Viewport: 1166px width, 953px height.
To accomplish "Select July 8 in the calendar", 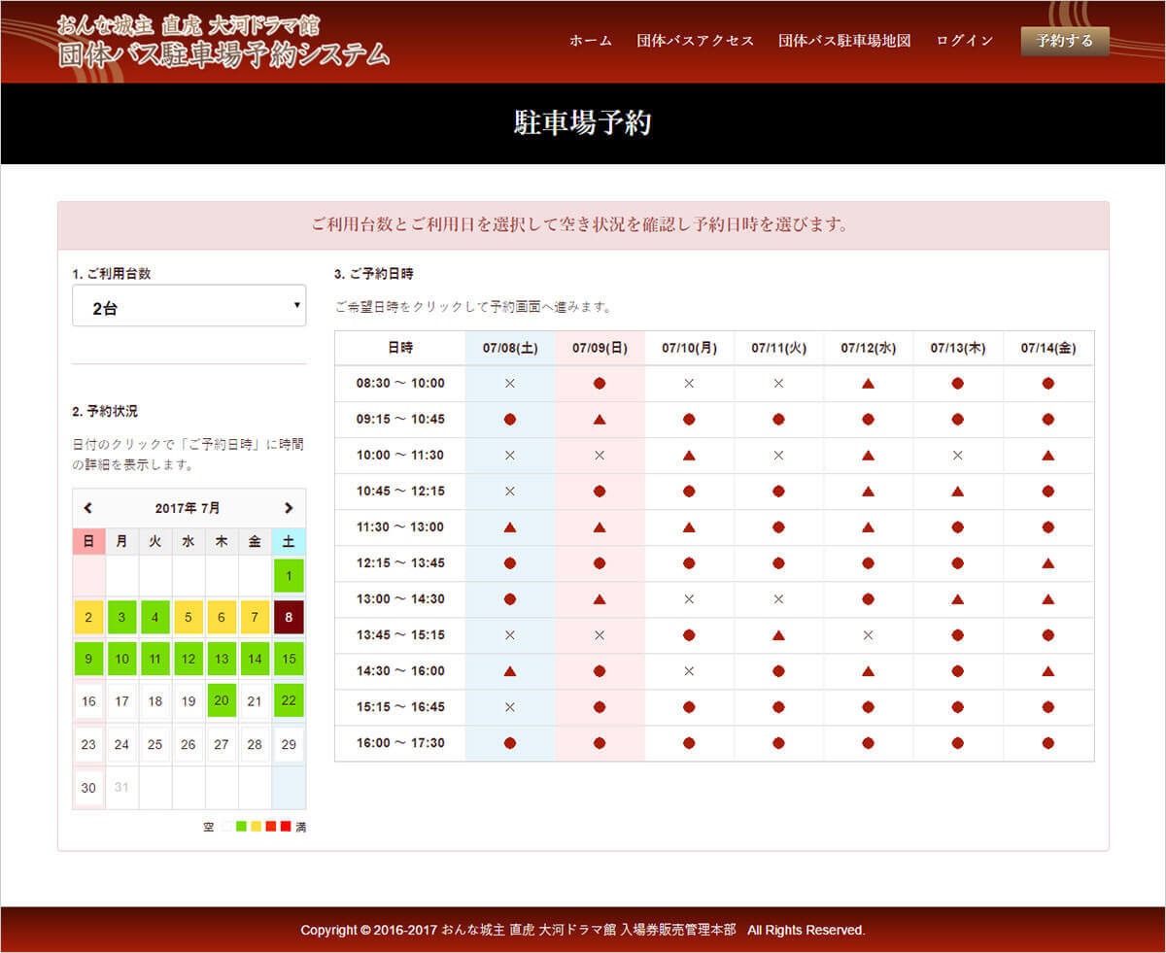I will pos(289,617).
